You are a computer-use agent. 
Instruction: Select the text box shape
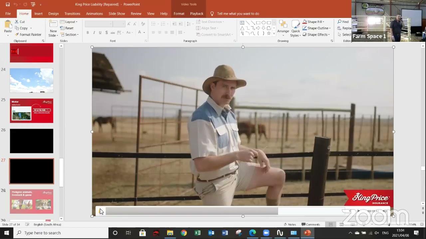coord(242,23)
